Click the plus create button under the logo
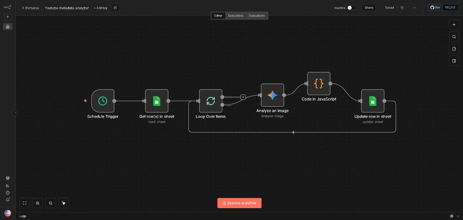The height and width of the screenshot is (220, 463). pos(8,17)
